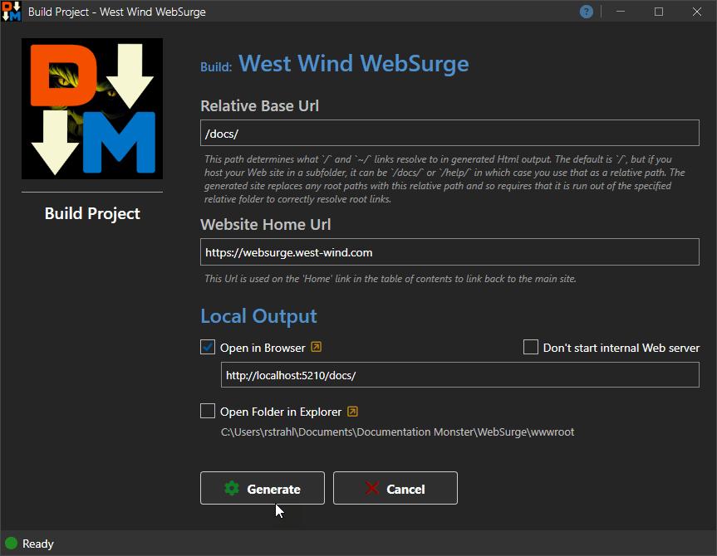This screenshot has height=556, width=717.
Task: Focus the Website Home Url field
Action: pos(449,251)
